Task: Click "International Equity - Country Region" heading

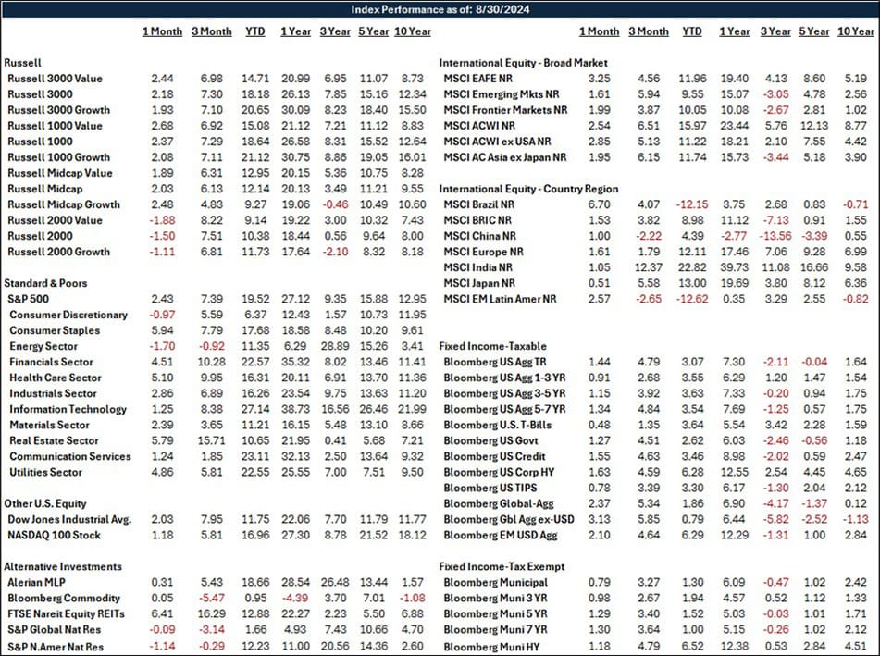Action: coord(528,189)
